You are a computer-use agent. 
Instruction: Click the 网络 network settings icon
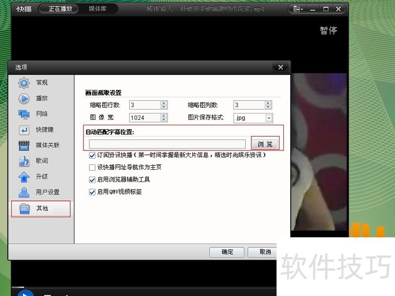[23, 114]
